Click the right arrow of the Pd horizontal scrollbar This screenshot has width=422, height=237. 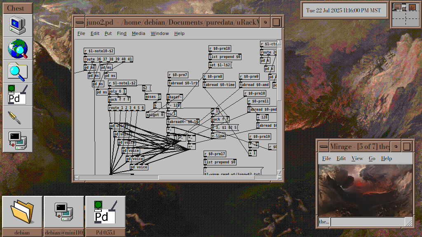click(x=279, y=177)
